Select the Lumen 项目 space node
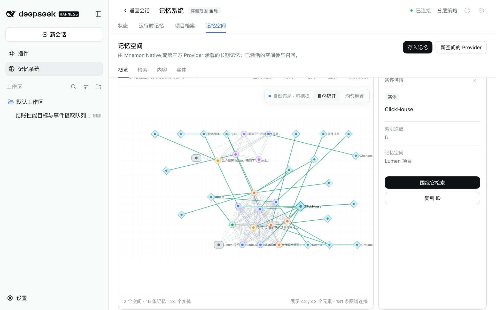 219,245
